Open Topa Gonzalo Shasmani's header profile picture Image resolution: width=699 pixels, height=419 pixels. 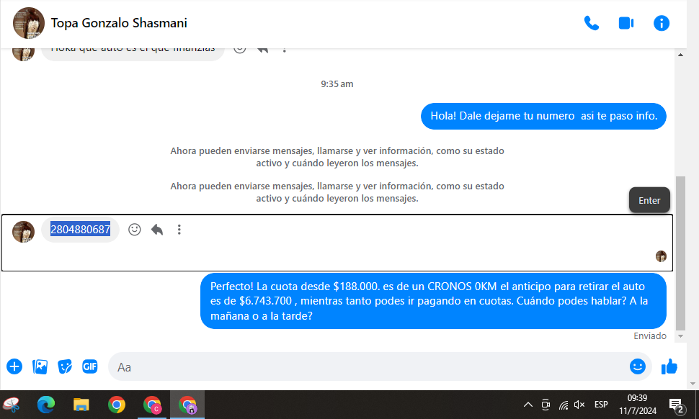29,23
